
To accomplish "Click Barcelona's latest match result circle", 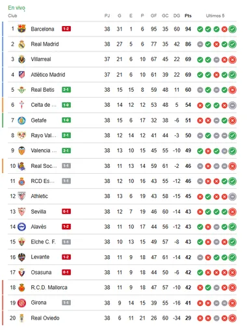I will click(x=232, y=29).
